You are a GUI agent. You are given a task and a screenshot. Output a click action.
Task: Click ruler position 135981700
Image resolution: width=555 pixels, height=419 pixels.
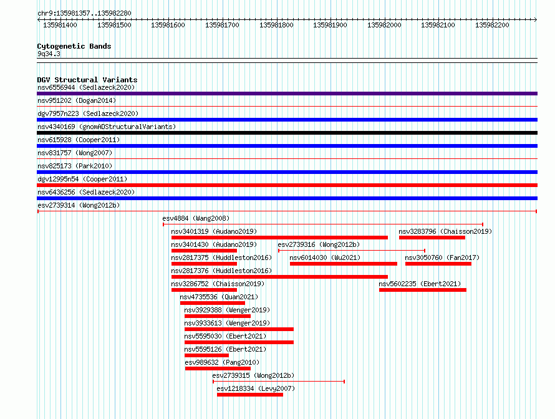point(222,25)
